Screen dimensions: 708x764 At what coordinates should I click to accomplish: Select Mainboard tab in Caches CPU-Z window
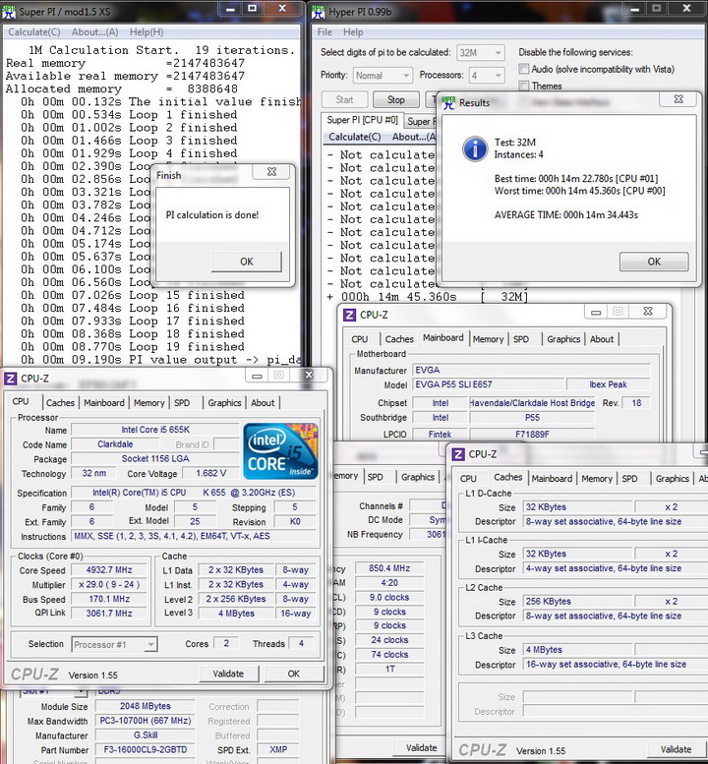coord(552,479)
